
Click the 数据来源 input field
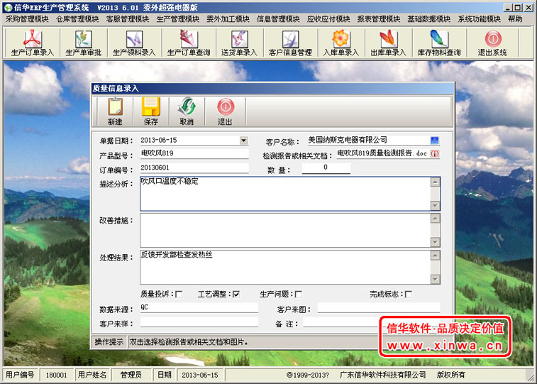pyautogui.click(x=199, y=307)
